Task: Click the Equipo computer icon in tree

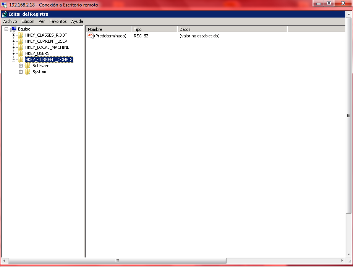Action: [14, 29]
